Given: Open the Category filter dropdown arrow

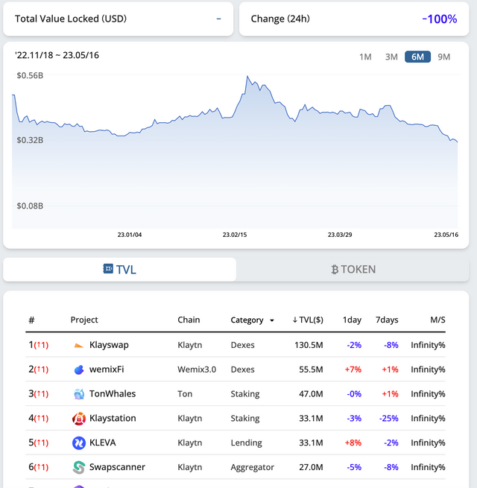Looking at the screenshot, I should [272, 320].
